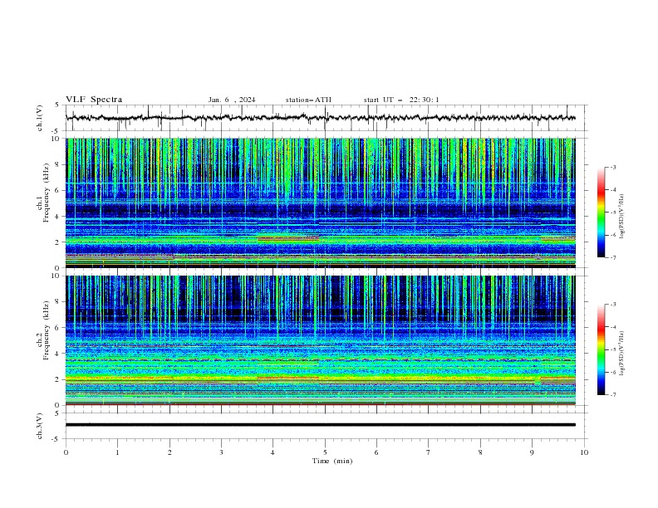
Task: Click the "10" kHz tick of ch.1 frequency axis
Action: pyautogui.click(x=56, y=139)
